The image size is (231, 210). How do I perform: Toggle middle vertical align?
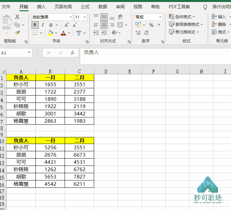(x=104, y=17)
